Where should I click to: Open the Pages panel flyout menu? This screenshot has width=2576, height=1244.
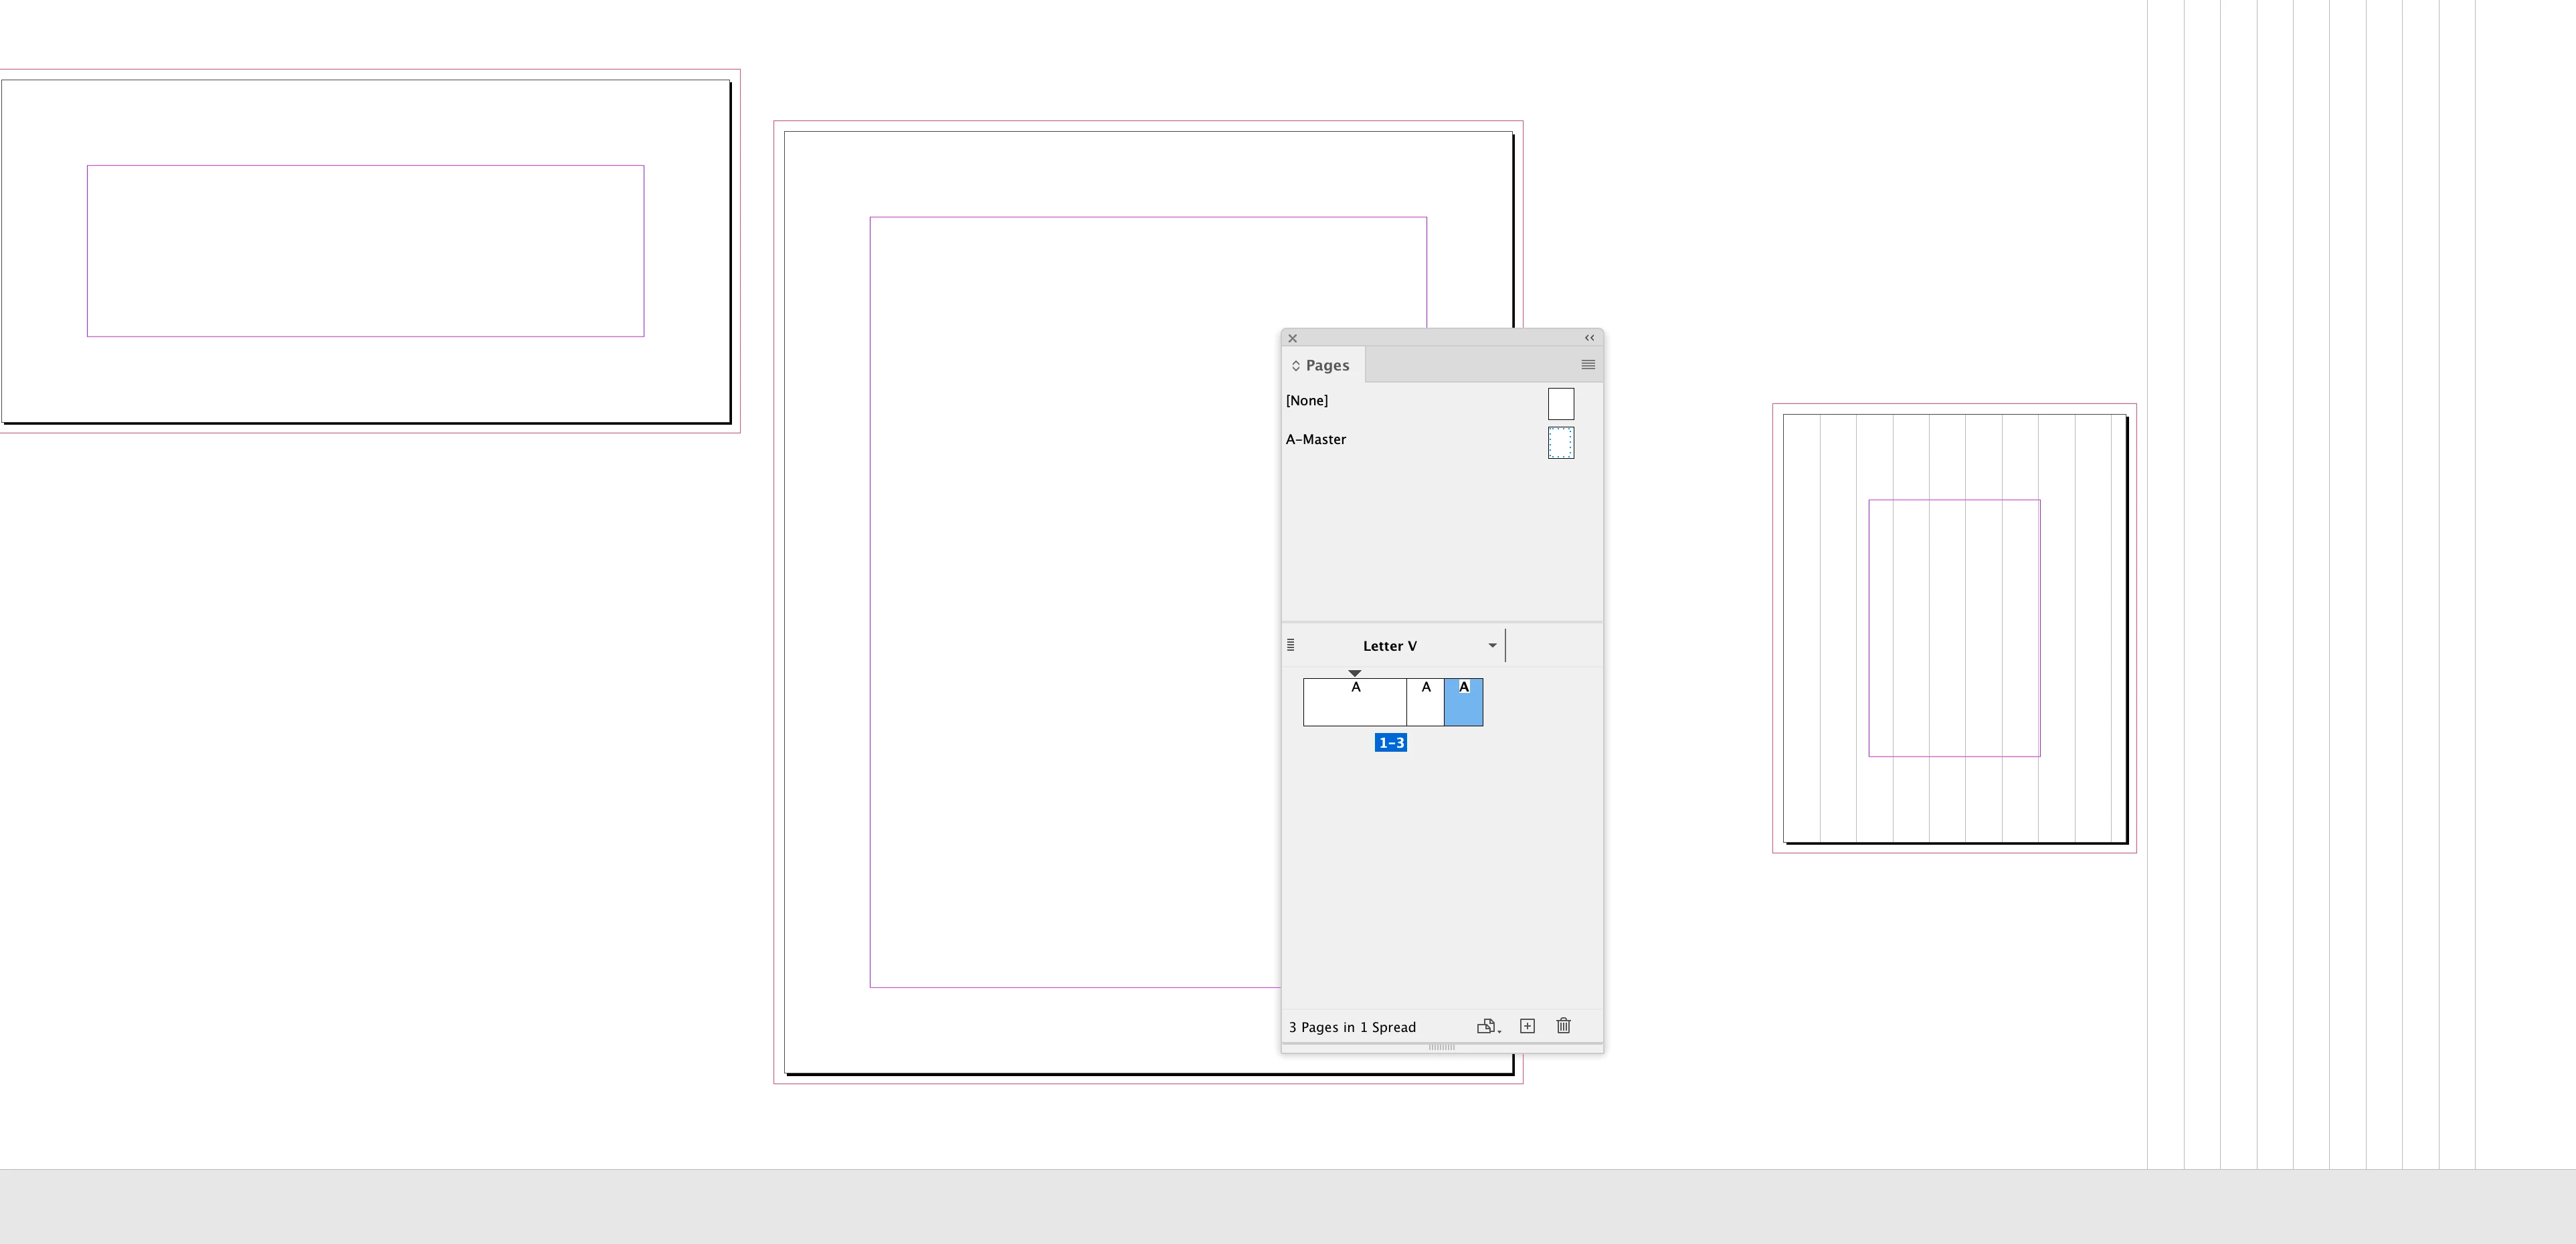[x=1588, y=365]
